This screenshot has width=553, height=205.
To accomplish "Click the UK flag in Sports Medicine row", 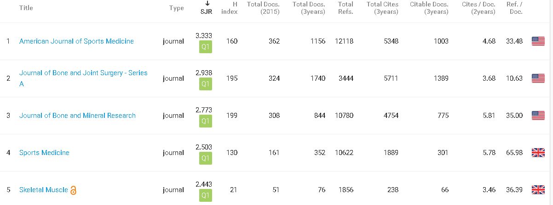I will pos(538,153).
